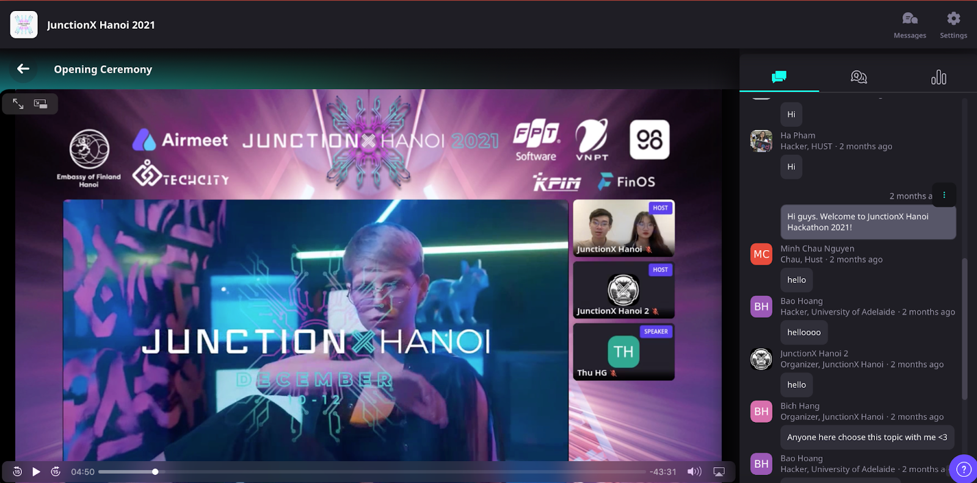
Task: Open three-dot menu on welcome message
Action: click(x=944, y=195)
